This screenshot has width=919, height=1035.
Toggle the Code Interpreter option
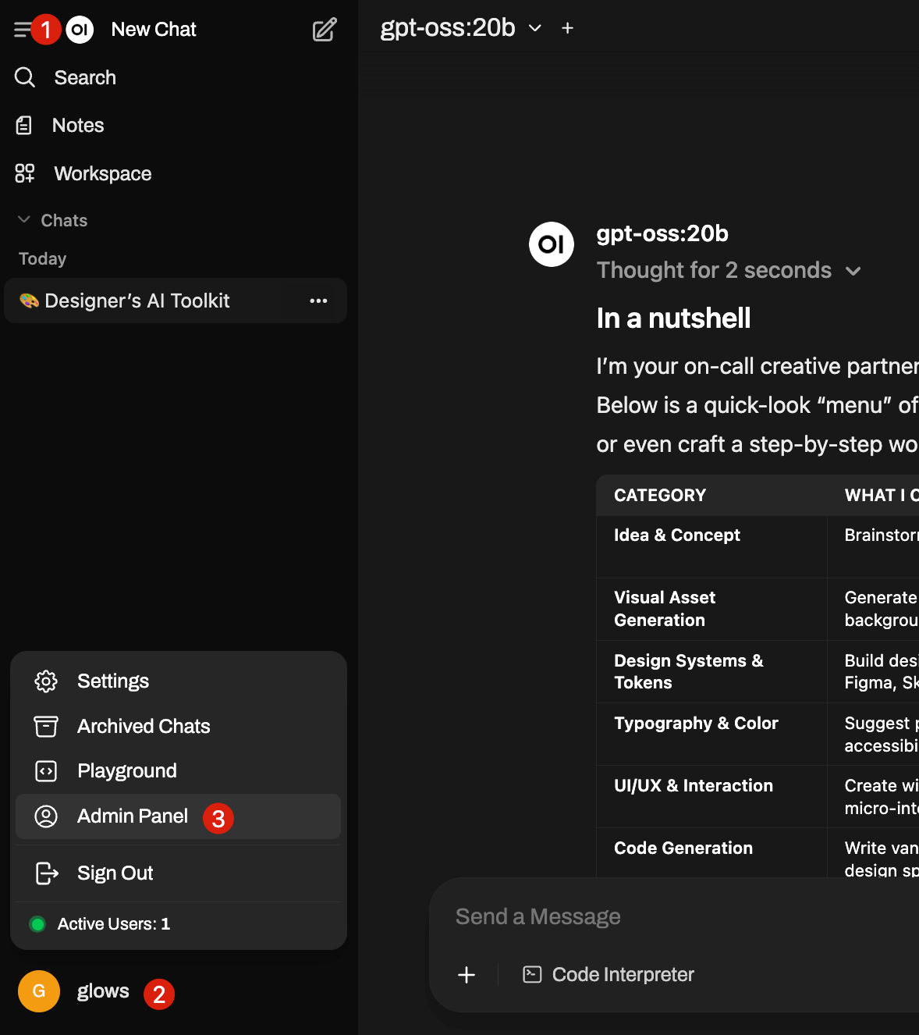click(x=609, y=974)
